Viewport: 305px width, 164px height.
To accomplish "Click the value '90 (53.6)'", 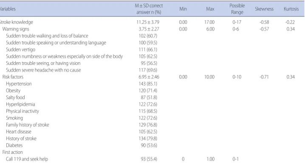I will tap(149, 145).
